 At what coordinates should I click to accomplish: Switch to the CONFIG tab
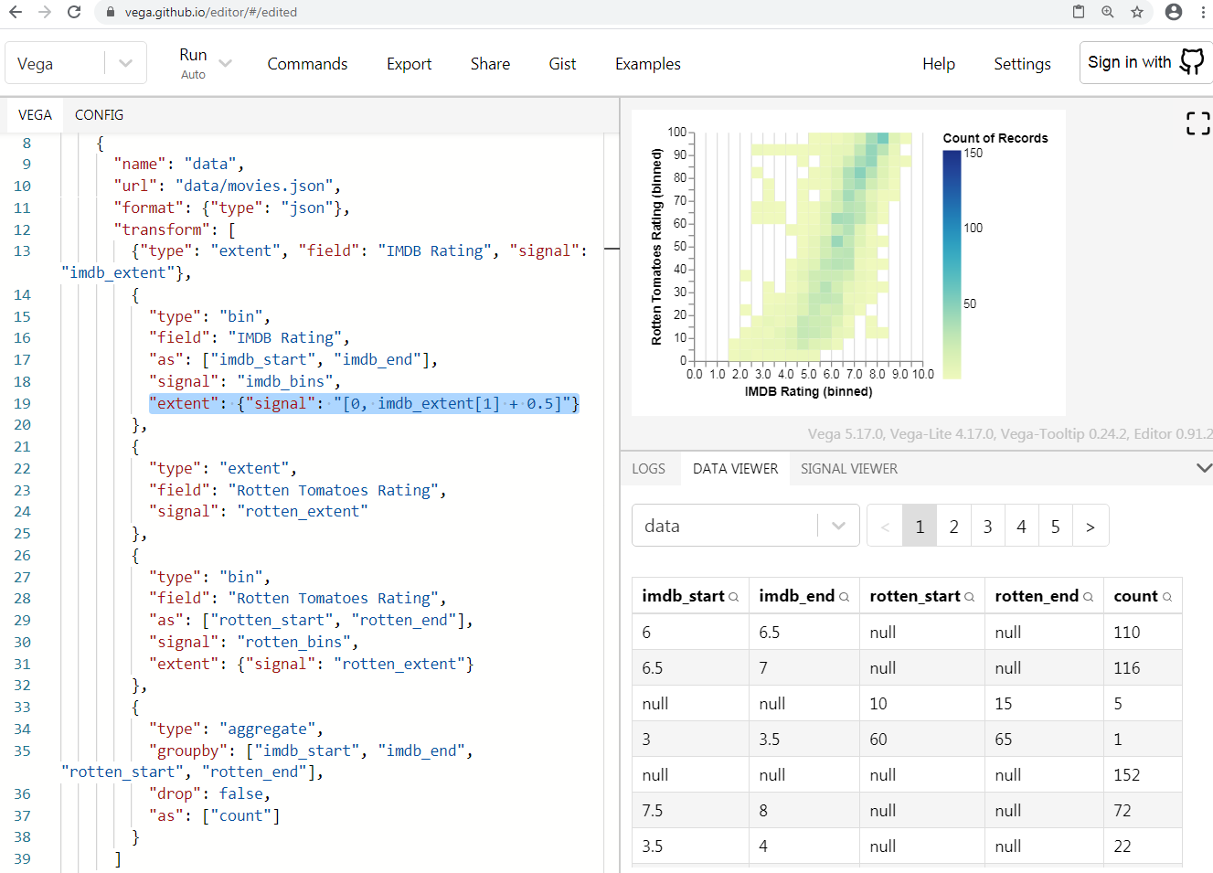(99, 114)
